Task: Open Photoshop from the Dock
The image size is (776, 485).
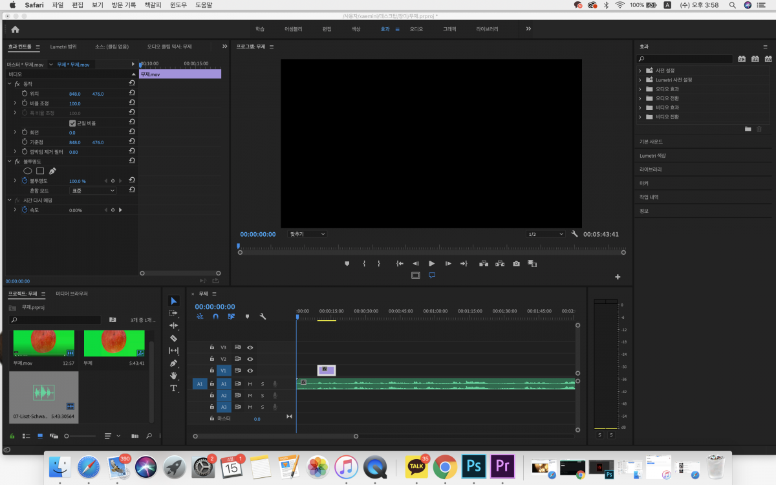Action: click(473, 465)
